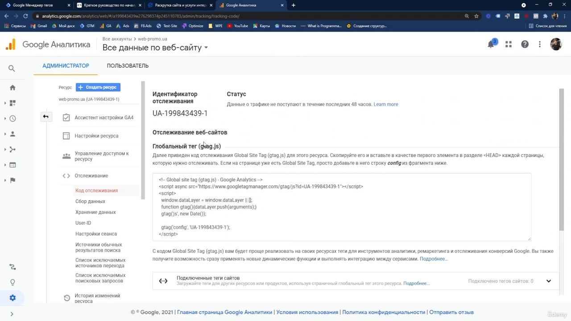Open the Realtime clock report icon

tap(12, 119)
